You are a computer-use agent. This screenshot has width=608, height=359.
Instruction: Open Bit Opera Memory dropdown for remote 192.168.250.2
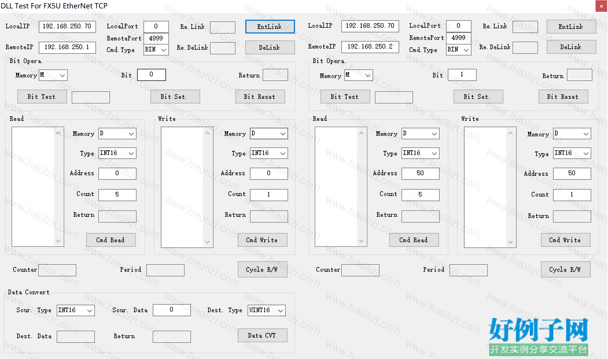358,75
